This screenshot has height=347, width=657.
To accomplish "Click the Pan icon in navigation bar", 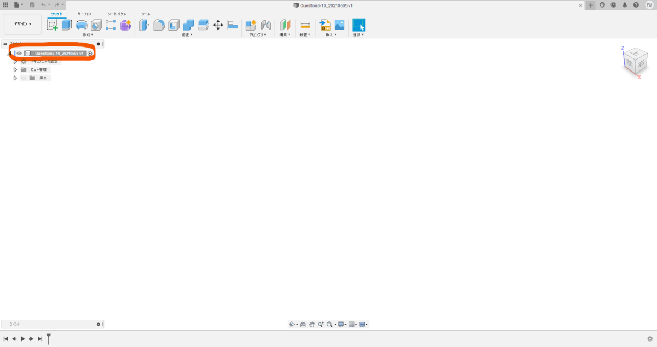I will point(312,324).
